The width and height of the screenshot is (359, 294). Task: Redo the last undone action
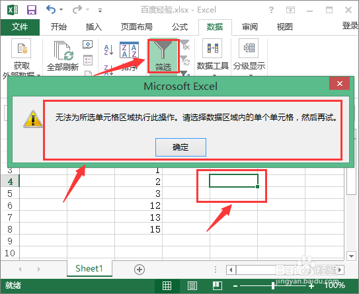click(x=77, y=10)
